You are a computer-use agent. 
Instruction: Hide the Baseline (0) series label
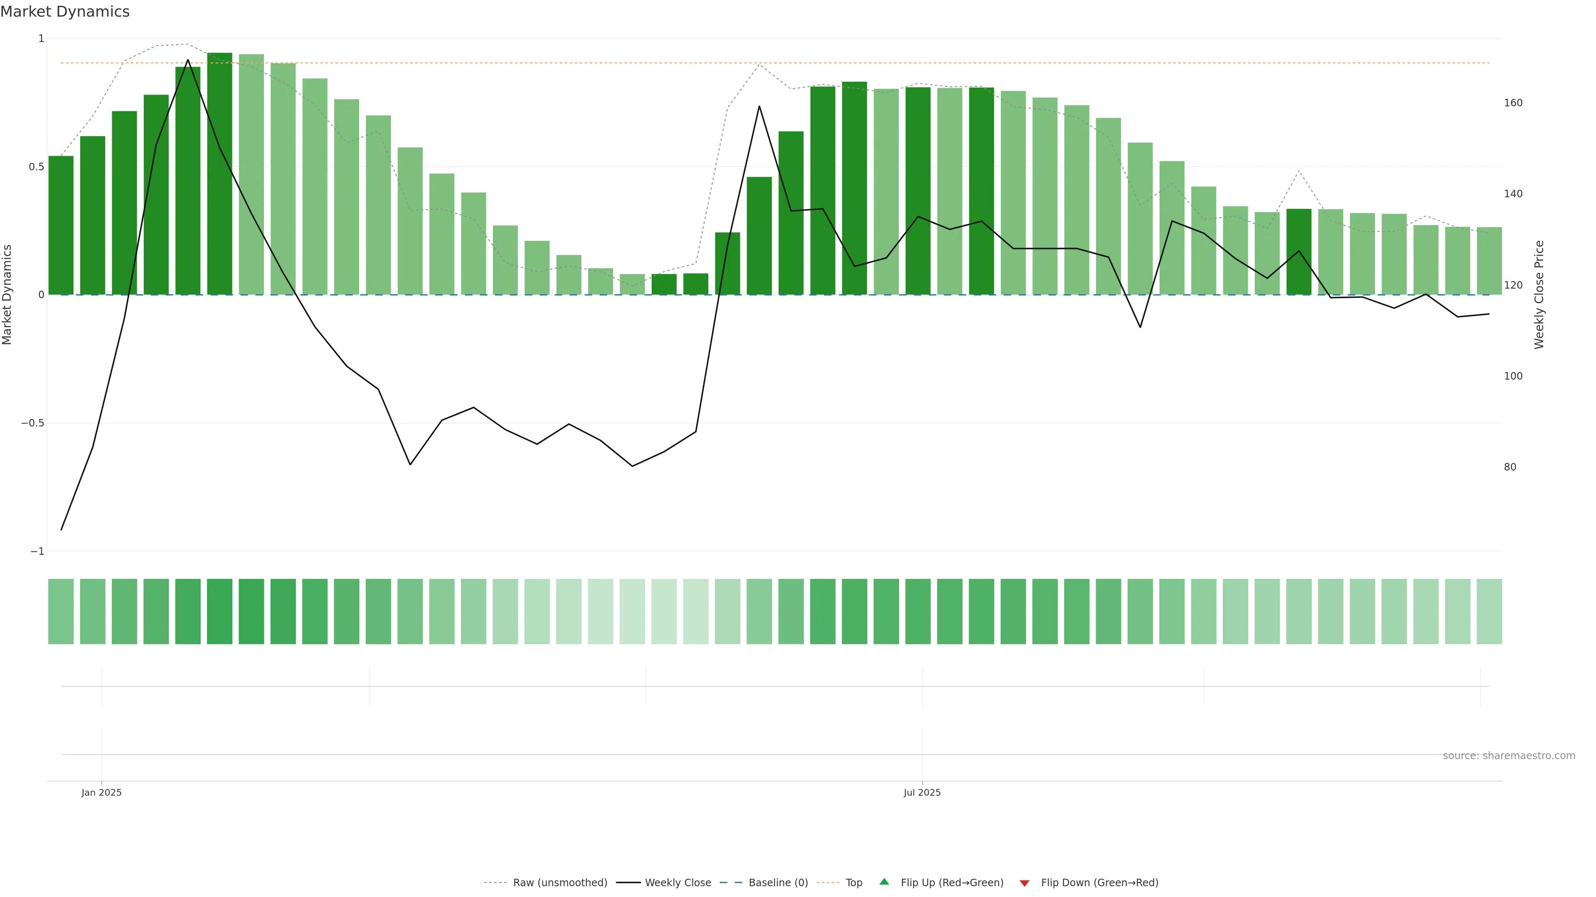pyautogui.click(x=778, y=883)
